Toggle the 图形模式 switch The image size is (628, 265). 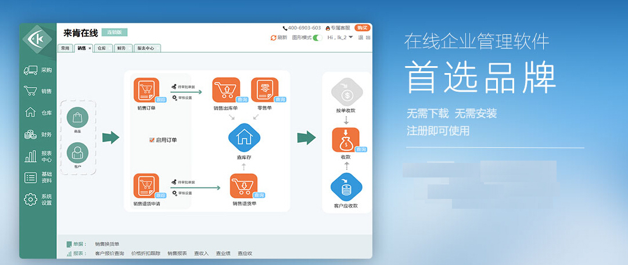click(x=318, y=38)
